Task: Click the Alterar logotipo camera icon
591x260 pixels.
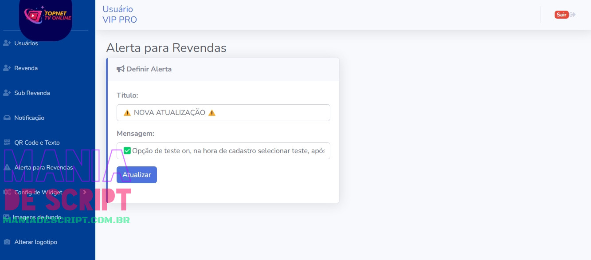Action: [7, 242]
